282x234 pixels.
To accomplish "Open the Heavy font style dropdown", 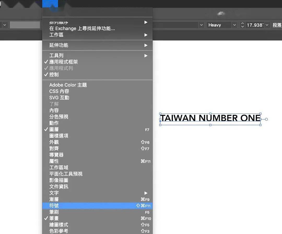I will tap(234, 25).
